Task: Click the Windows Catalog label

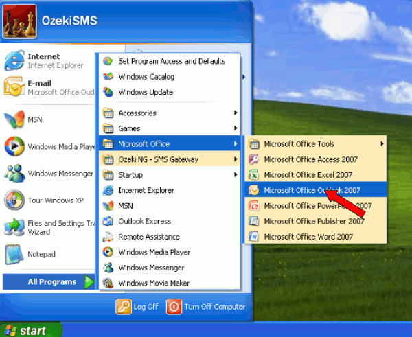Action: (x=146, y=77)
